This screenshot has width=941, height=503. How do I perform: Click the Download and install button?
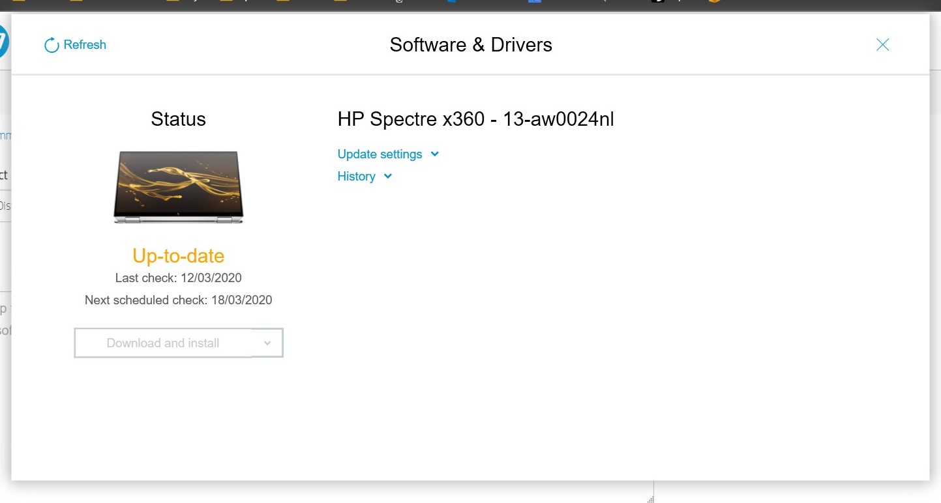point(163,343)
